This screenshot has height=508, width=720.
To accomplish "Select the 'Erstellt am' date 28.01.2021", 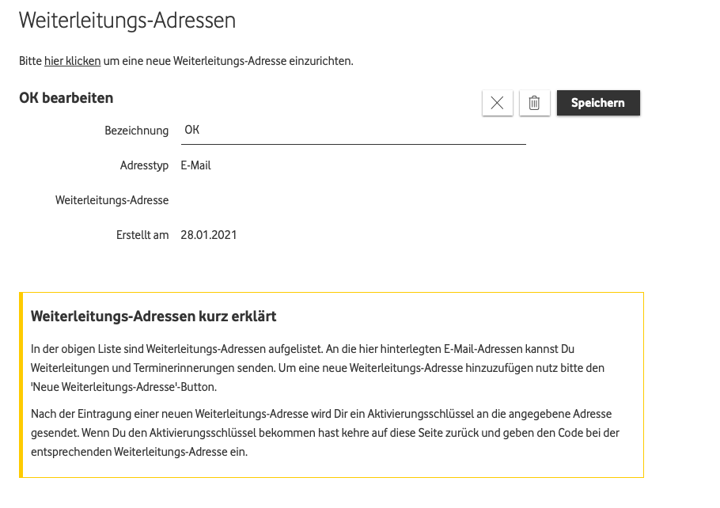I will (208, 234).
